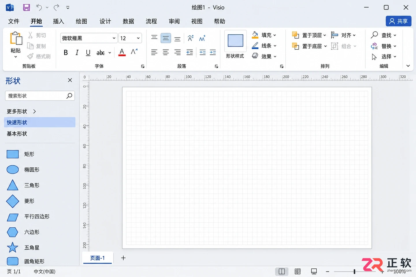
Task: Undo the last action
Action: tap(39, 8)
